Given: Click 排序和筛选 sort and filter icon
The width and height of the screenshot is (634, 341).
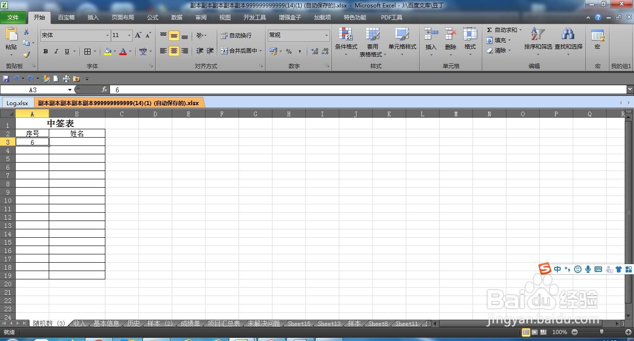Looking at the screenshot, I should click(x=538, y=35).
